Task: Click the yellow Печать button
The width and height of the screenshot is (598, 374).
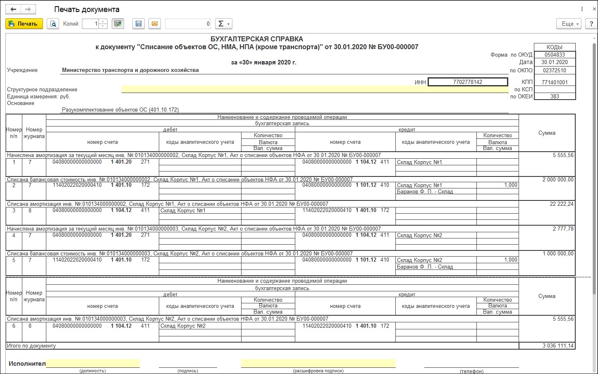Action: coord(24,24)
